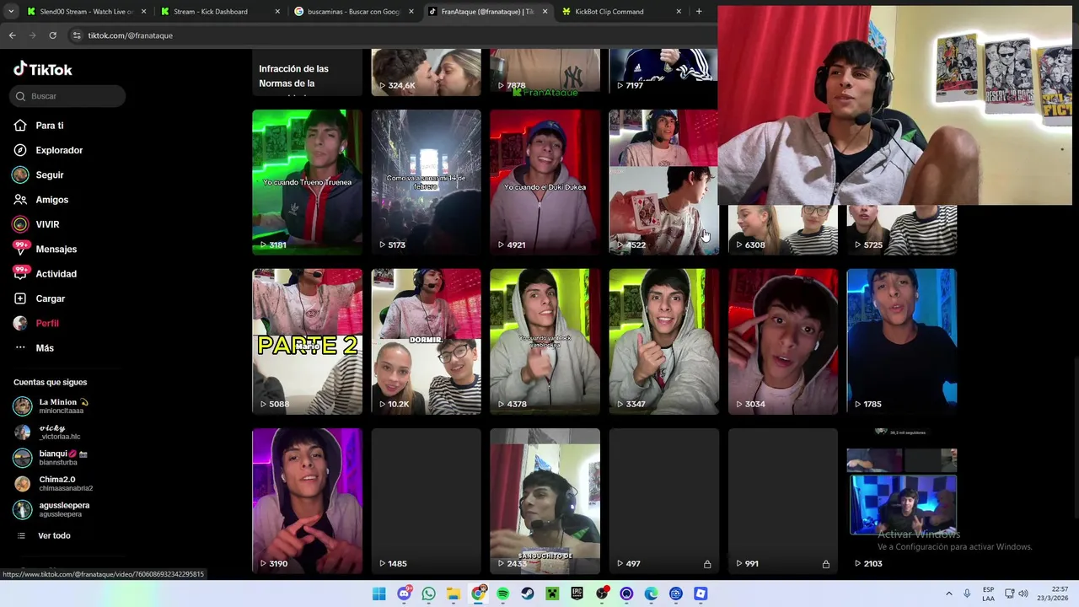Click the lock icon on 991 views video
This screenshot has height=607, width=1079.
826,564
